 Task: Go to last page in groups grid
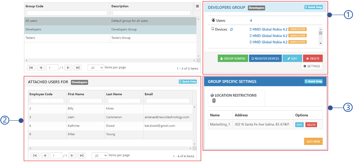78,67
